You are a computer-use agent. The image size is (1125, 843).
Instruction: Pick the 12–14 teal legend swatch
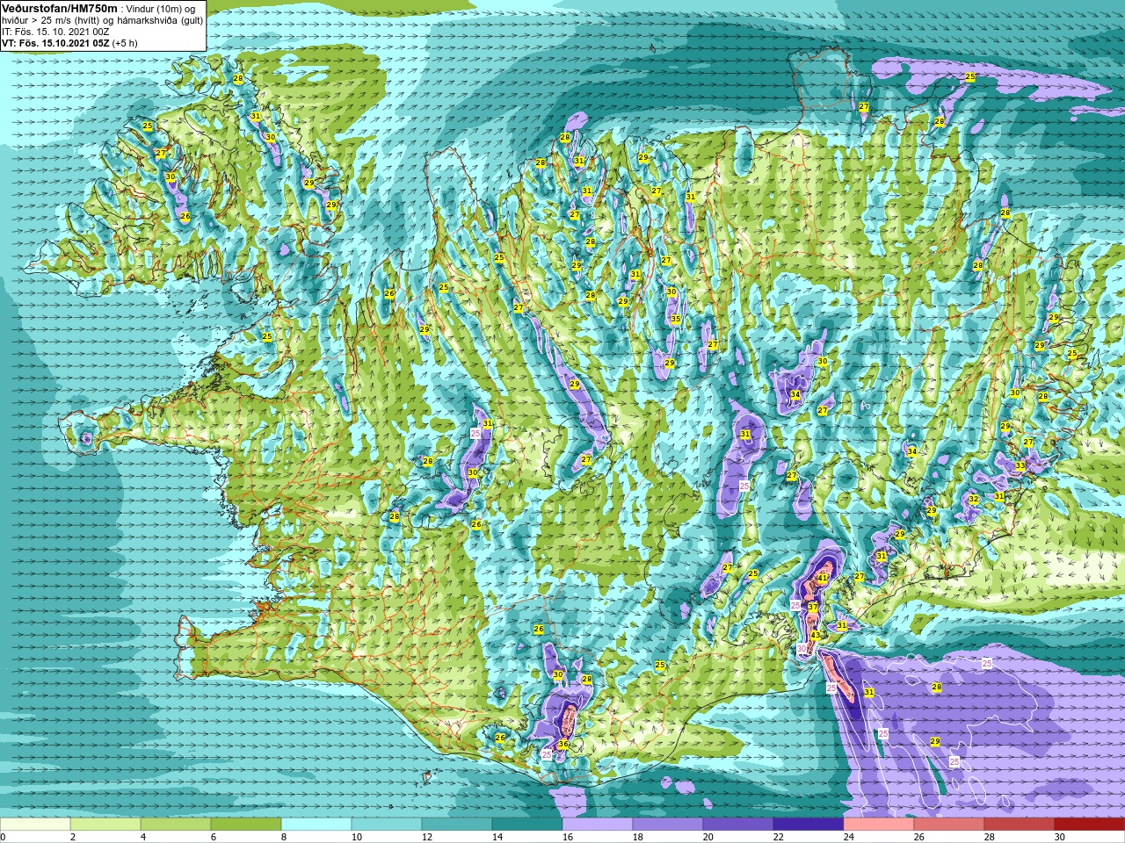[x=457, y=825]
